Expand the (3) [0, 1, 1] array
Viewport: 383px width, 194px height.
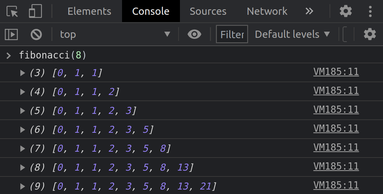[22, 73]
